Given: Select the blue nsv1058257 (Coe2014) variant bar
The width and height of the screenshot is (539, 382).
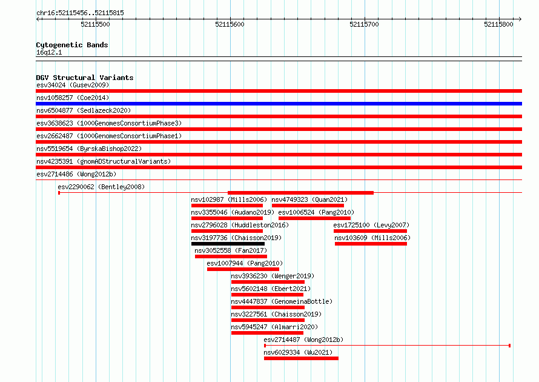Looking at the screenshot, I should (x=279, y=104).
